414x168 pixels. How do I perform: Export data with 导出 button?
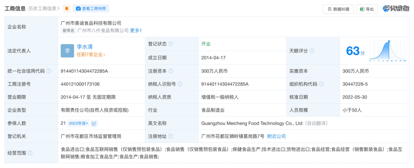367,9
